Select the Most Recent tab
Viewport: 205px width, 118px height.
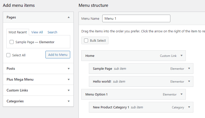pyautogui.click(x=18, y=32)
